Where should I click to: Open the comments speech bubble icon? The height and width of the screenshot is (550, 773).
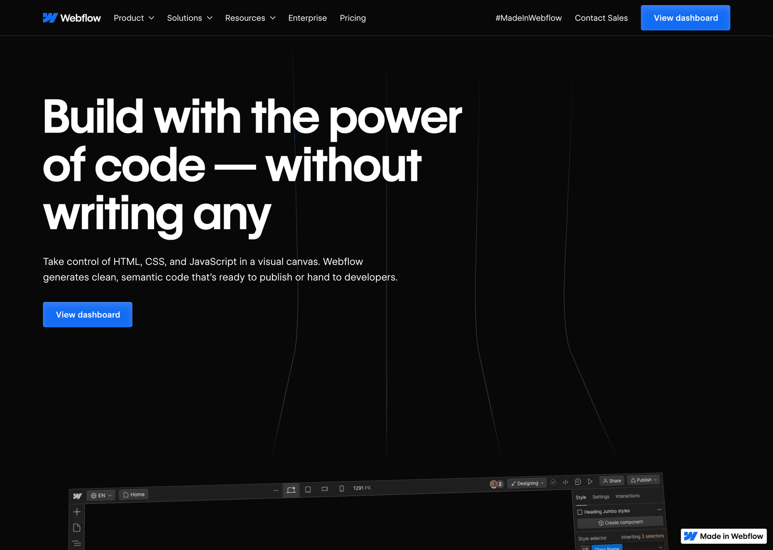click(578, 482)
